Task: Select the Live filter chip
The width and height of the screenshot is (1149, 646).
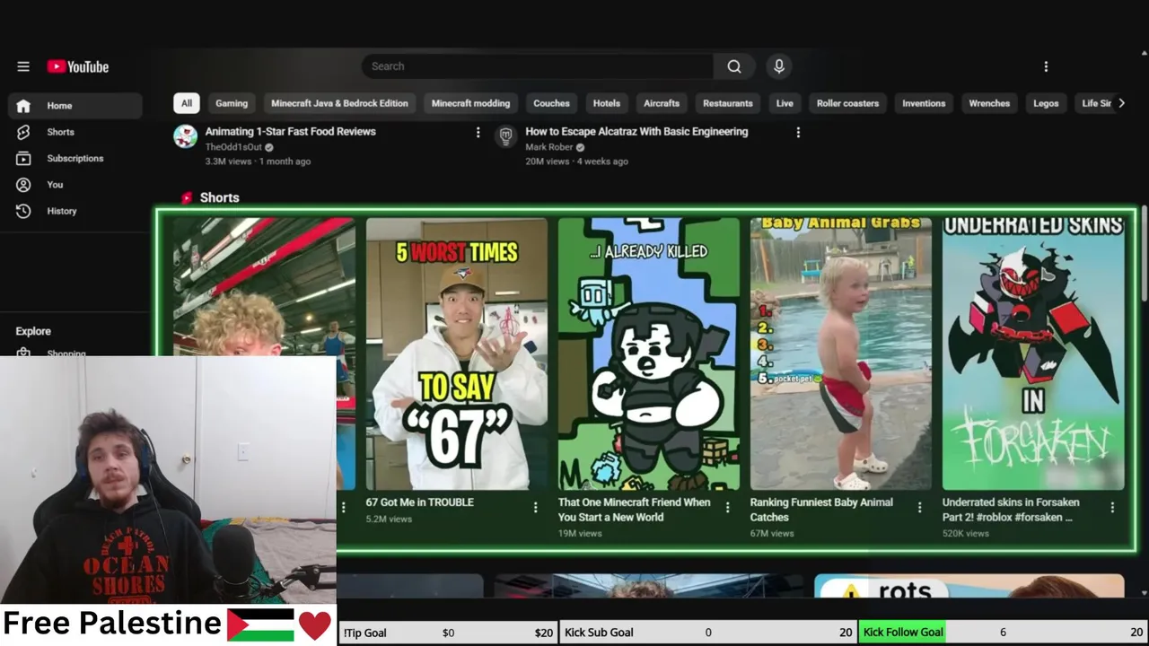Action: (x=785, y=103)
